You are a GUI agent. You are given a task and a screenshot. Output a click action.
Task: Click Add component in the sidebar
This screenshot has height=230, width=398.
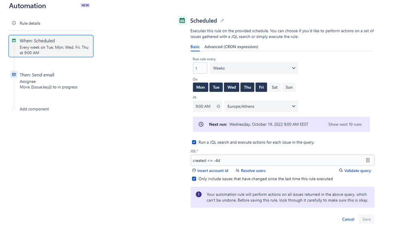pos(34,109)
